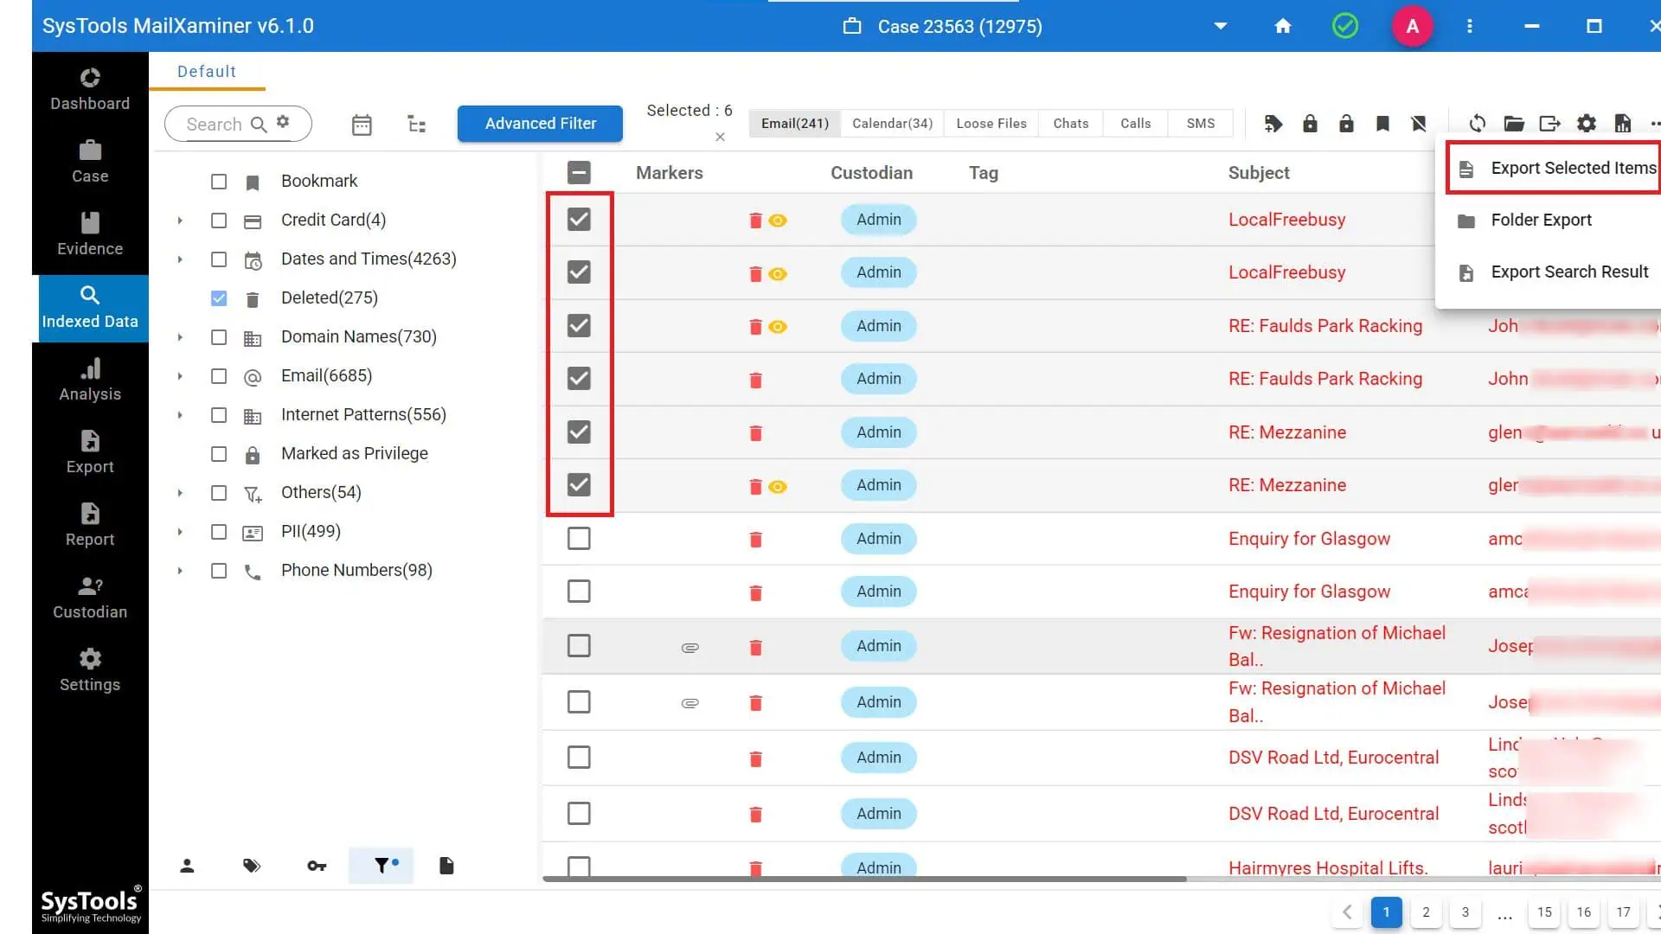This screenshot has width=1661, height=934.
Task: Click into the Search input field
Action: tap(215, 124)
